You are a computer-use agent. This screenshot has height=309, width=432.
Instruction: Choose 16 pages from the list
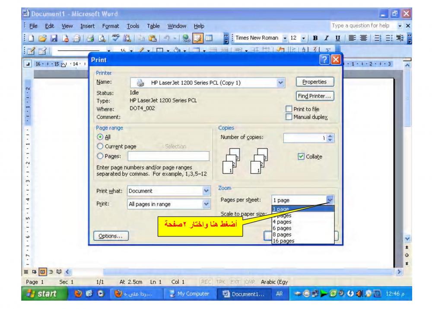(x=303, y=241)
